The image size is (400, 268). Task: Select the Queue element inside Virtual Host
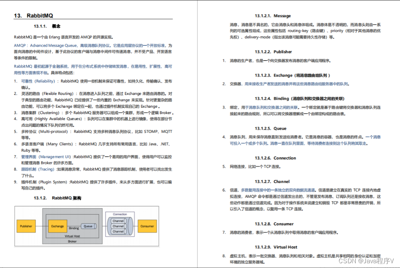tap(88, 226)
